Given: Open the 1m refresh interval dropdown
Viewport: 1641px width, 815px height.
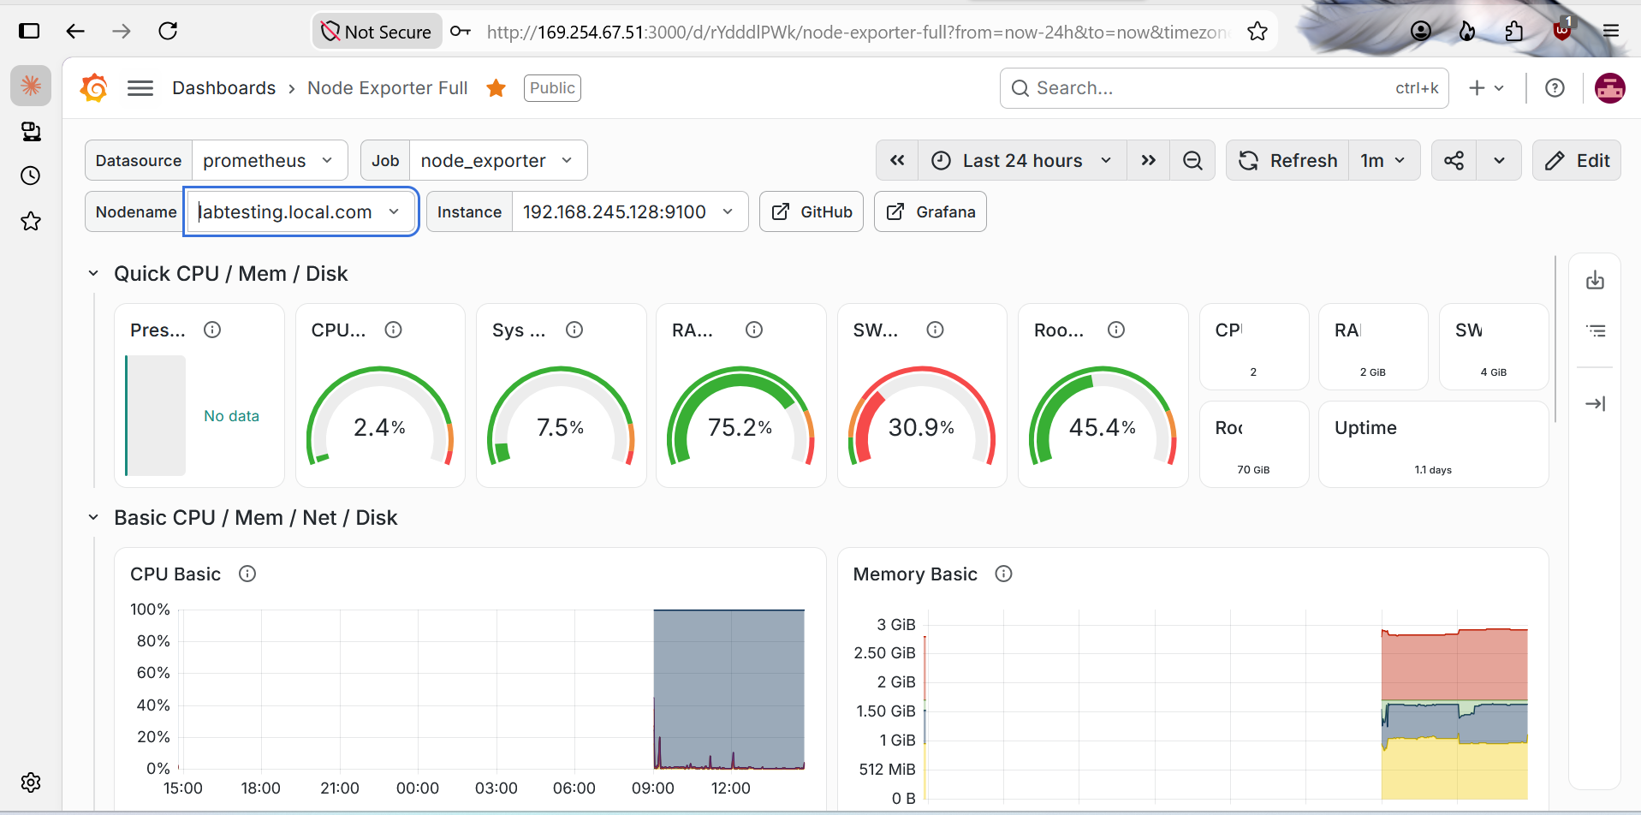Looking at the screenshot, I should tap(1384, 160).
